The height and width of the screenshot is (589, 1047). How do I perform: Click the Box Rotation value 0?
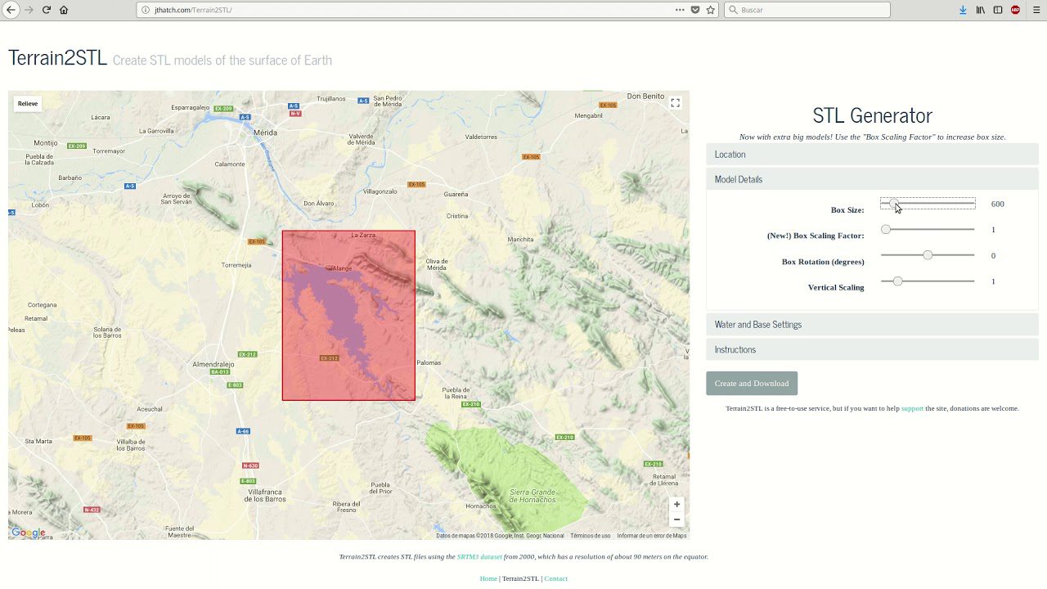994,256
